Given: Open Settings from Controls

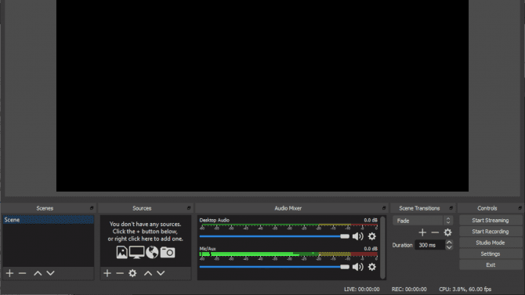Looking at the screenshot, I should tap(491, 254).
